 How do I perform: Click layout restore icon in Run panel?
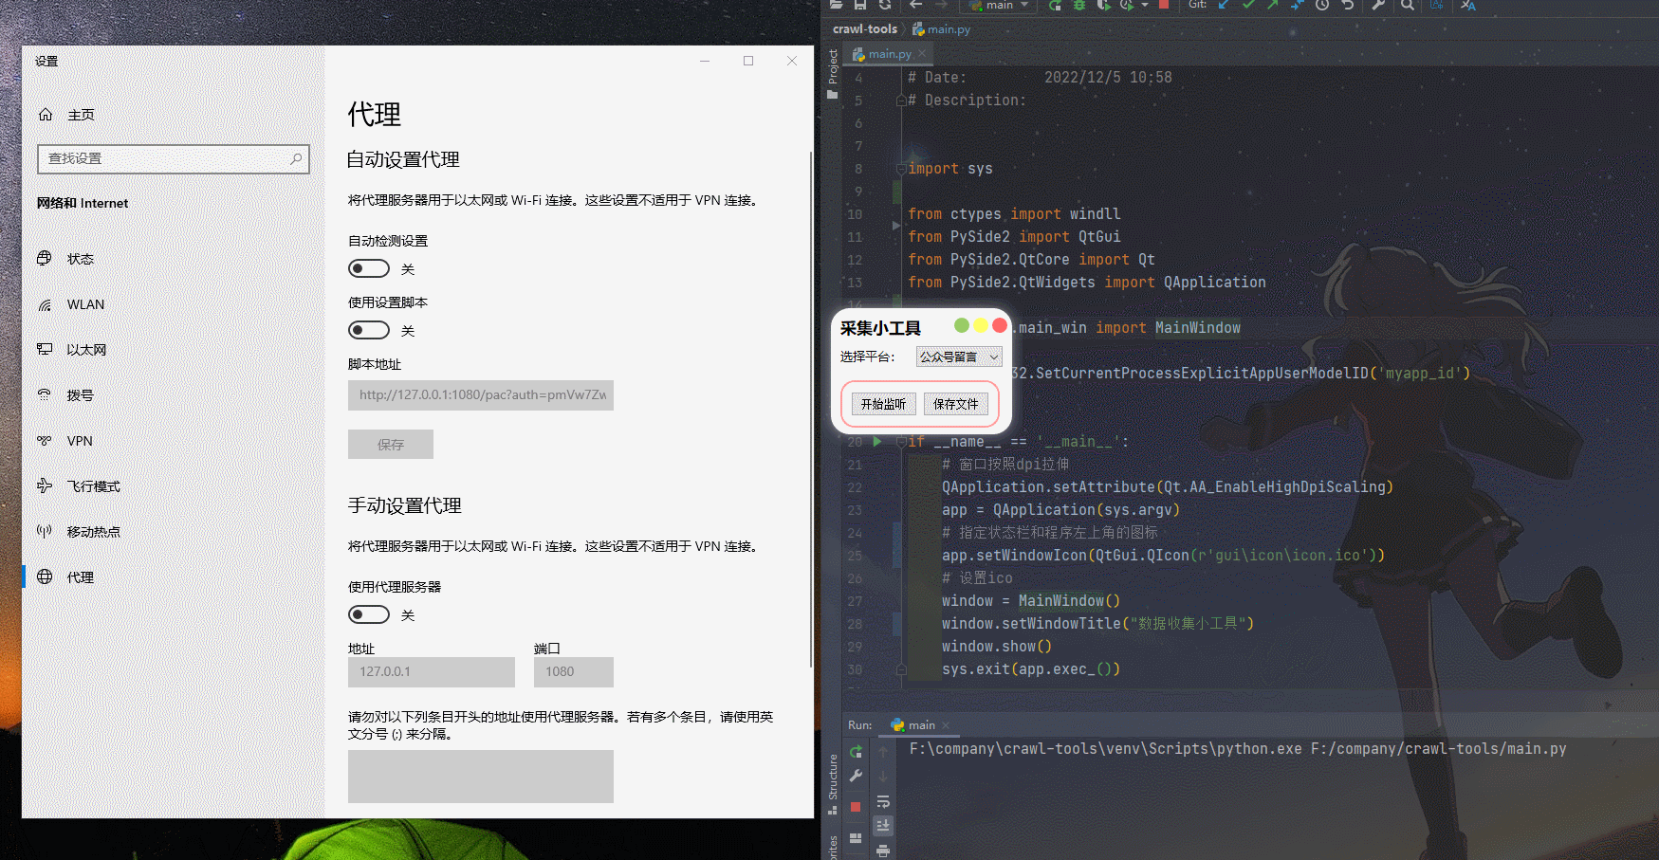(x=856, y=838)
